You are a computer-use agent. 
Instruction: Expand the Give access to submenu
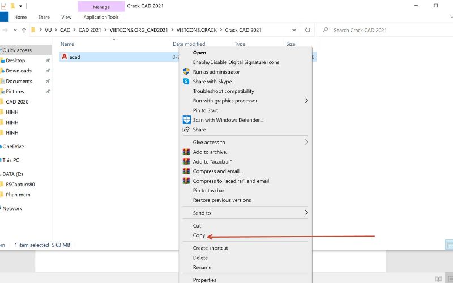306,142
